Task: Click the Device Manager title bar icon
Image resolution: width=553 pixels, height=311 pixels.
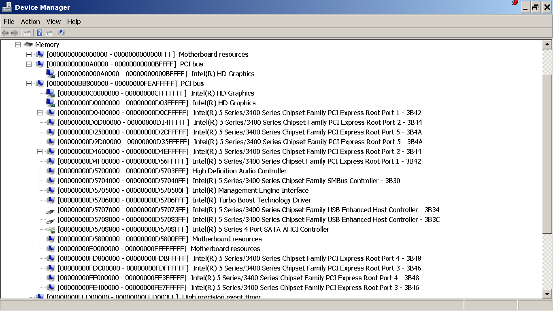Action: [x=7, y=7]
